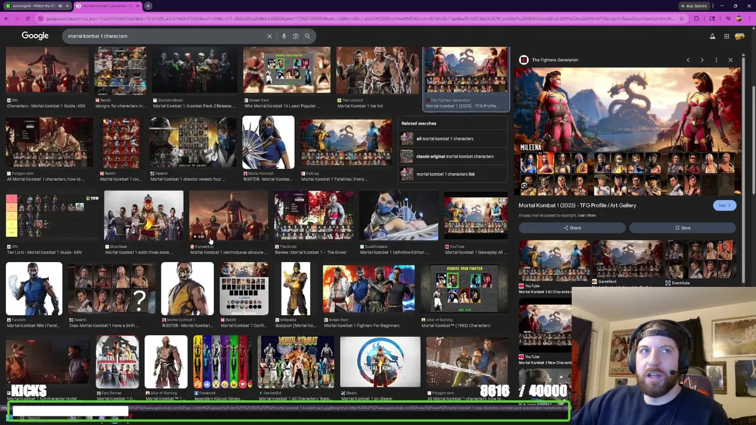The height and width of the screenshot is (425, 756).
Task: Open the Google apps grid
Action: (726, 36)
